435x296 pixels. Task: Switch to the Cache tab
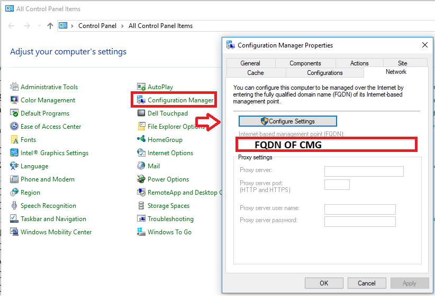[x=256, y=73]
